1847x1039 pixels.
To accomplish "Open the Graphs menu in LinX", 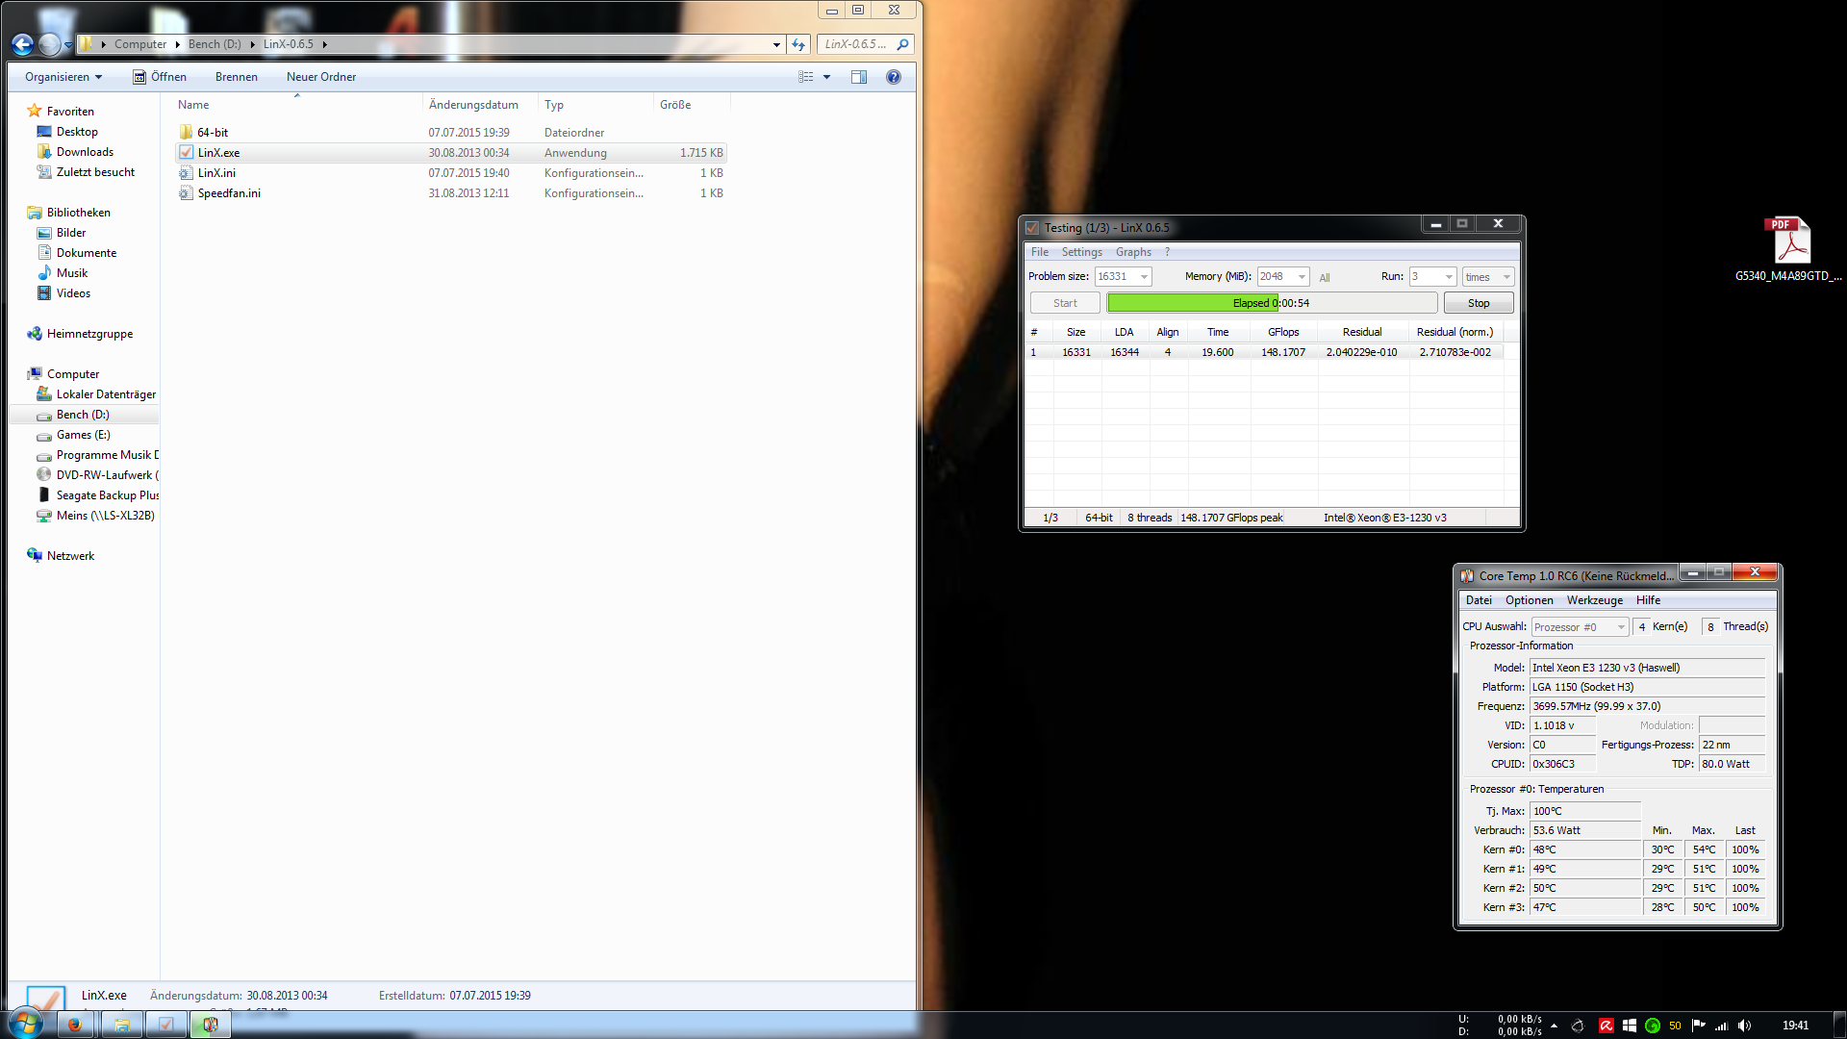I will point(1133,252).
